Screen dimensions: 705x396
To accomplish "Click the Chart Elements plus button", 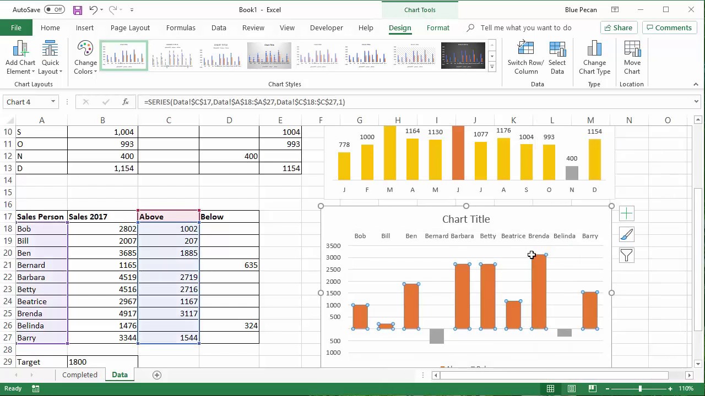I will (x=626, y=214).
